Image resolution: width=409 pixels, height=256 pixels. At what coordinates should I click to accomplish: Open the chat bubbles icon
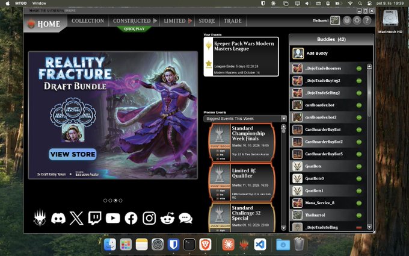click(185, 218)
